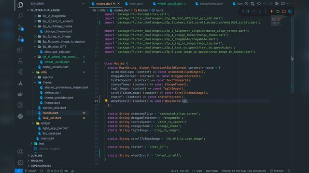Screen dimensions: 309x173
Task: Click the sync changes icon in status bar
Action: (42, 171)
